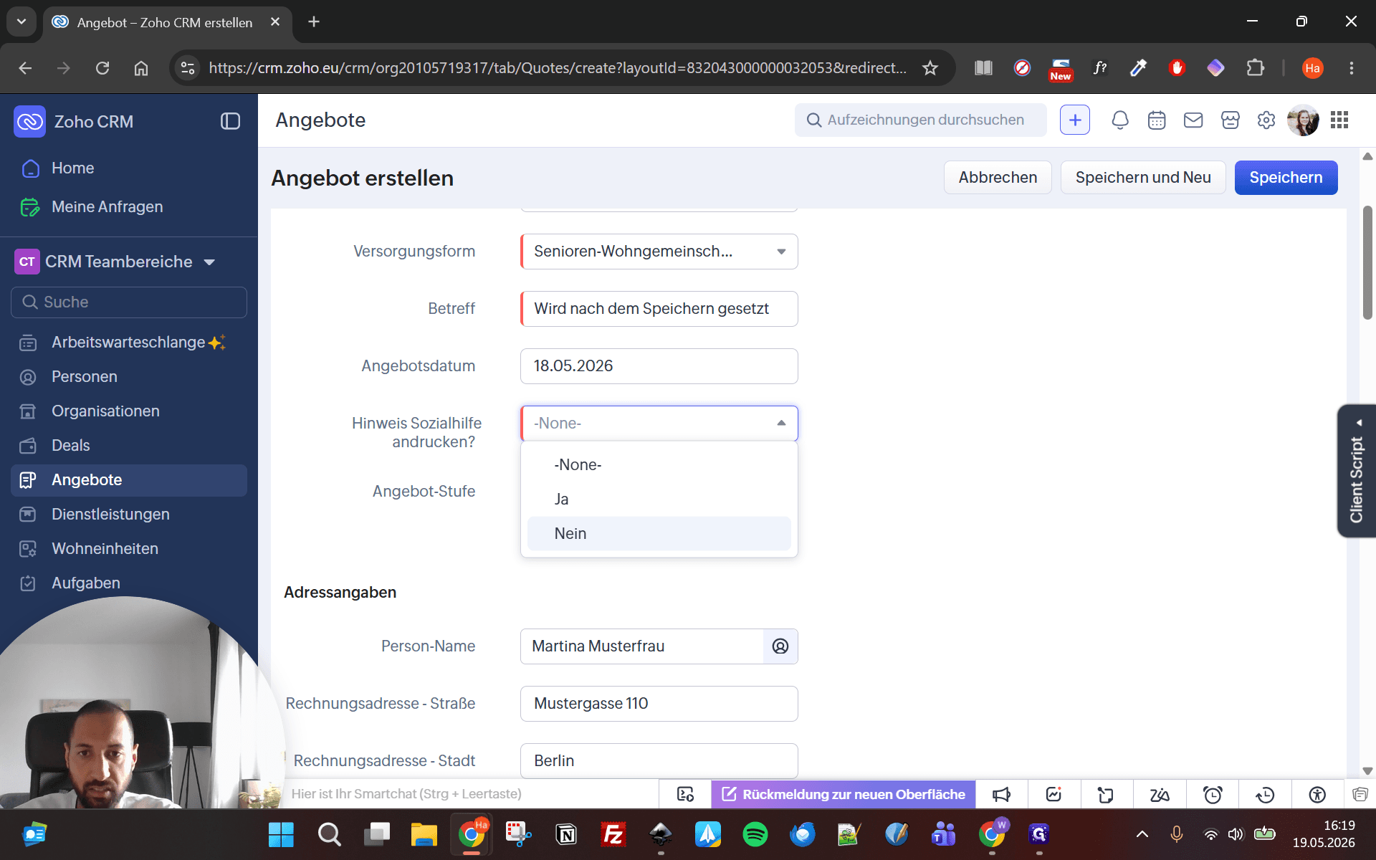Image resolution: width=1376 pixels, height=860 pixels.
Task: Collapse the Hinweis Sozialhilfe dropdown
Action: (659, 424)
